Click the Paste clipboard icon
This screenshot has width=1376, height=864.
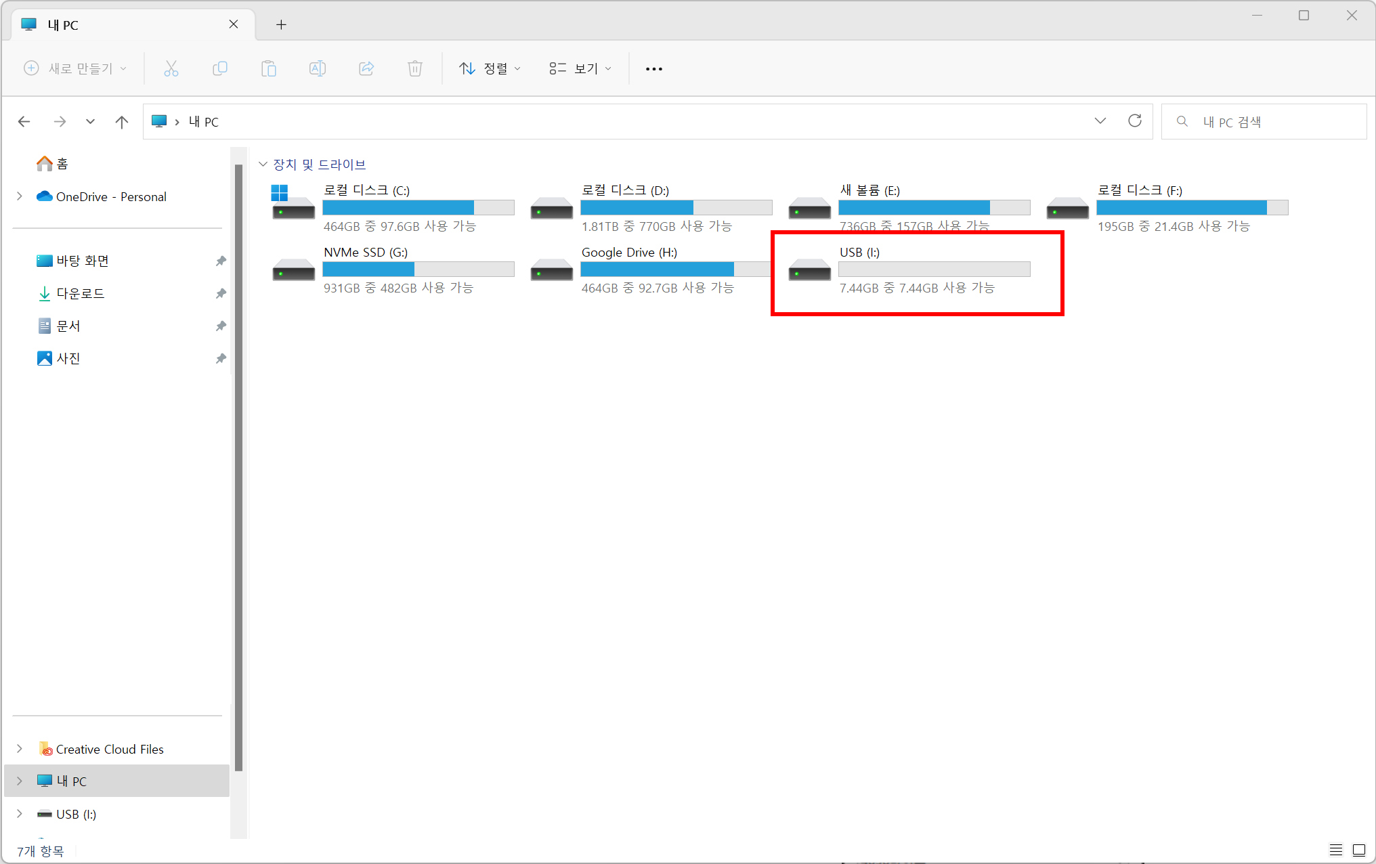point(269,68)
